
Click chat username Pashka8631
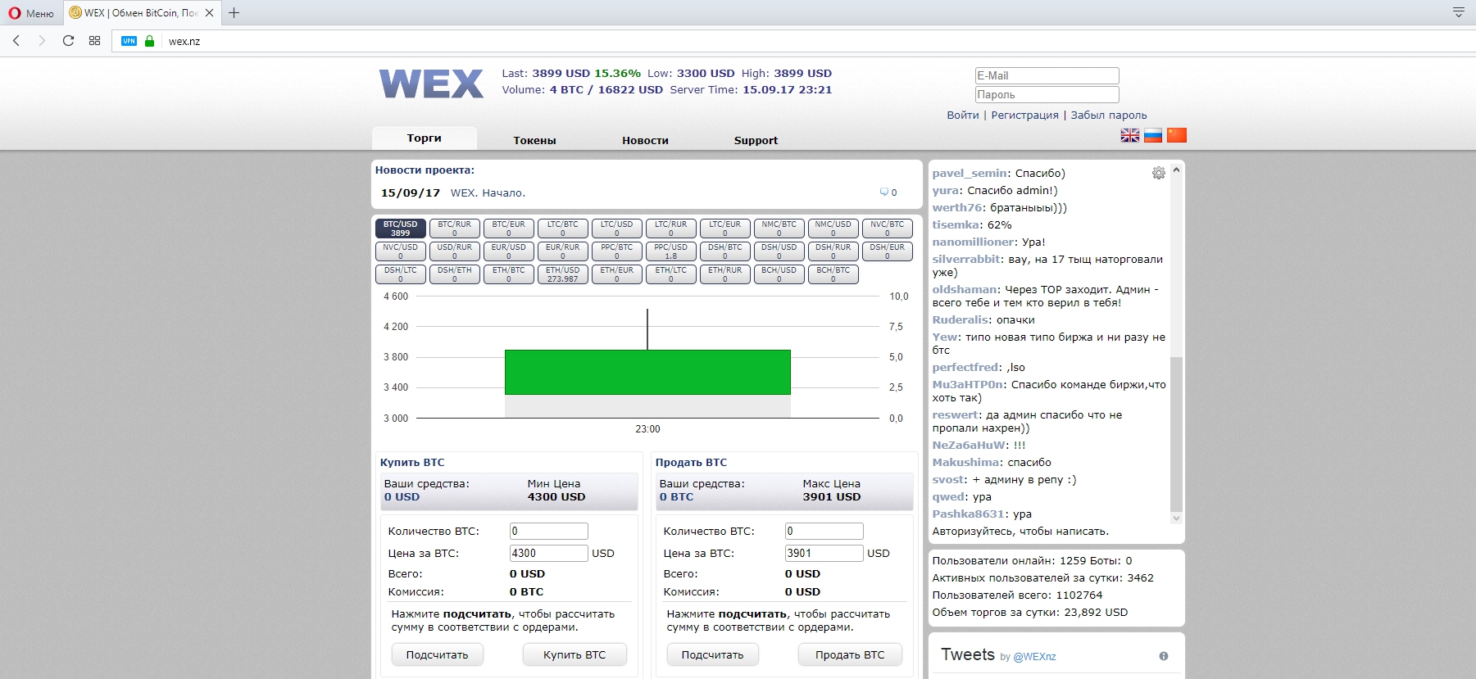(x=968, y=514)
